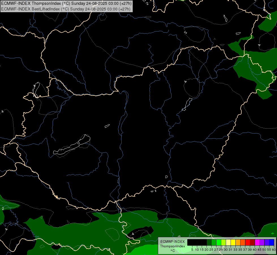
Task: Click the legend tick value 30
Action: (x=226, y=250)
